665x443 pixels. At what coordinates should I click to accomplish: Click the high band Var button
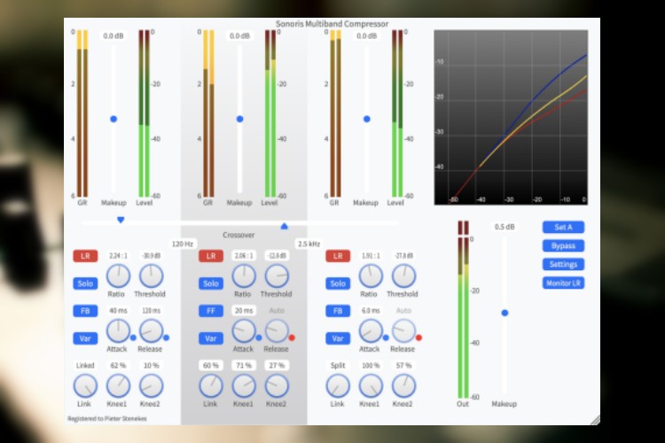click(338, 338)
